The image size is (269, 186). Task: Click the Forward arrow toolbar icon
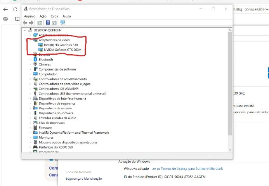(x=31, y=22)
